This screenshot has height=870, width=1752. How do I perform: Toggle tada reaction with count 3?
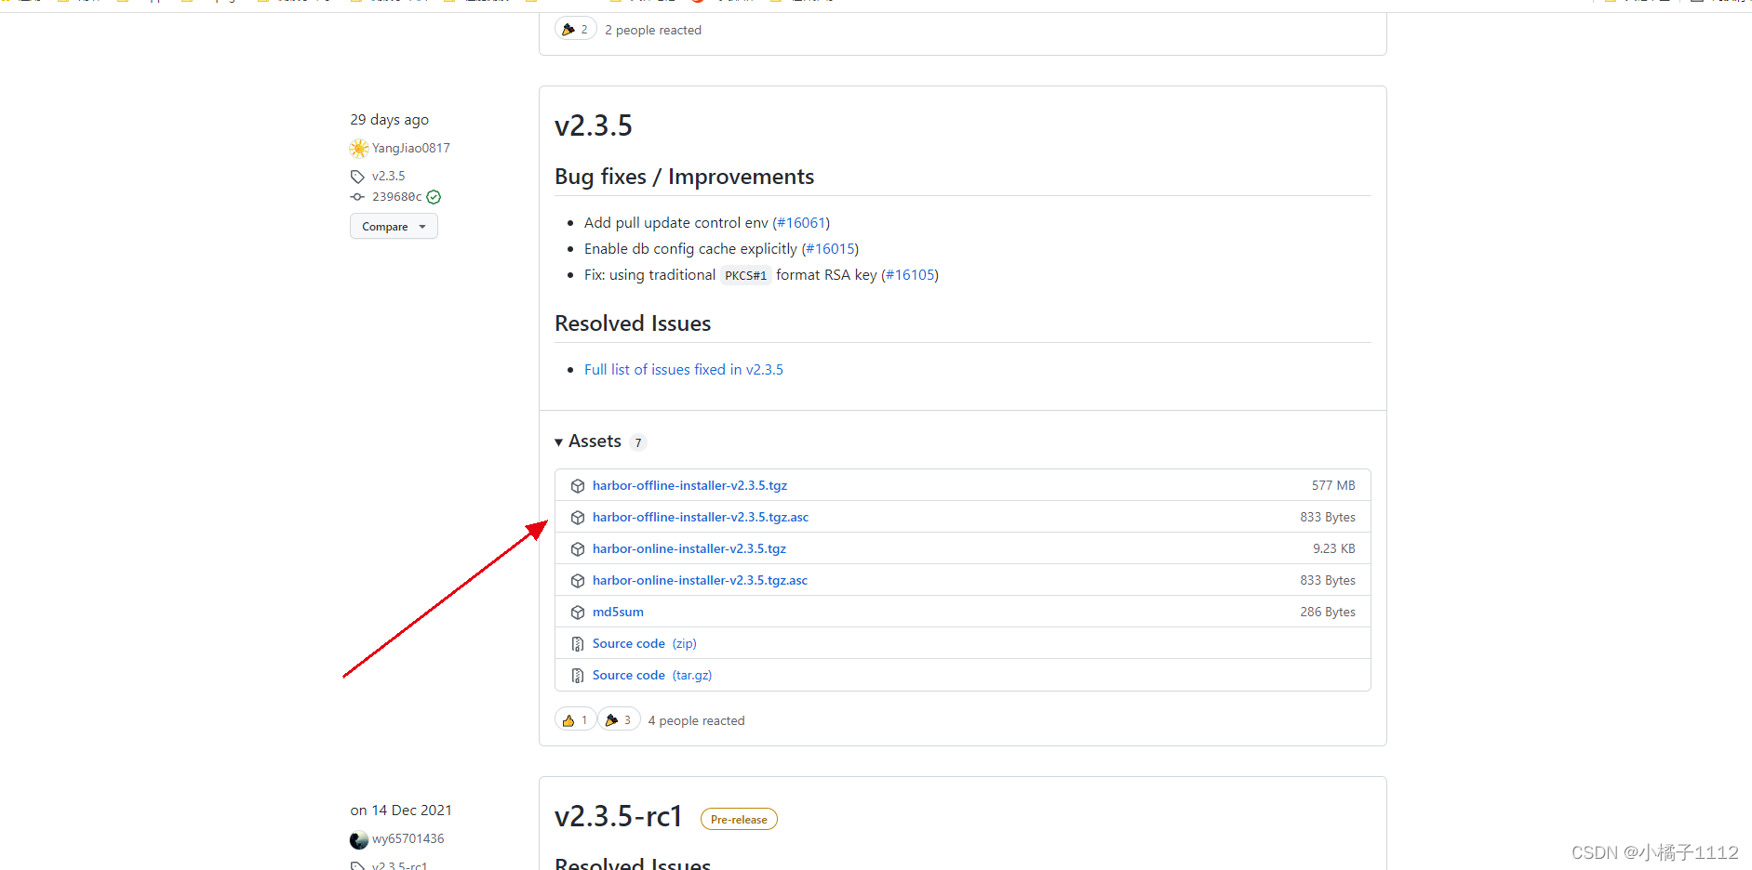tap(619, 720)
